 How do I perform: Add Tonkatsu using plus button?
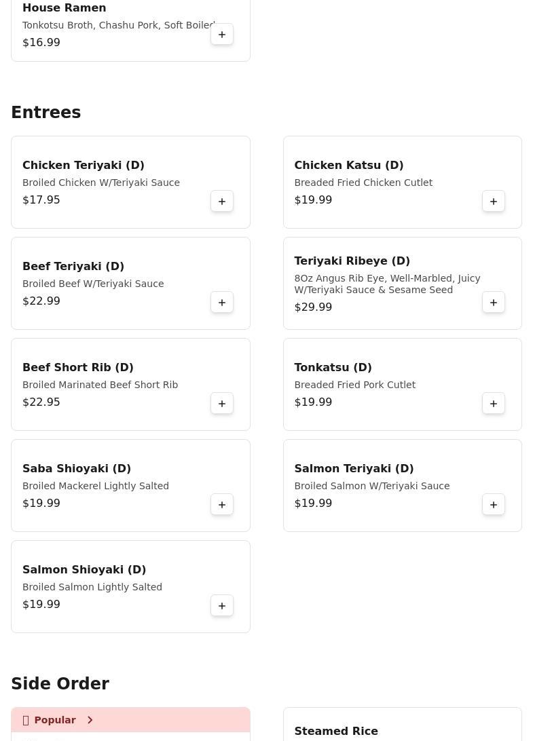(x=494, y=404)
